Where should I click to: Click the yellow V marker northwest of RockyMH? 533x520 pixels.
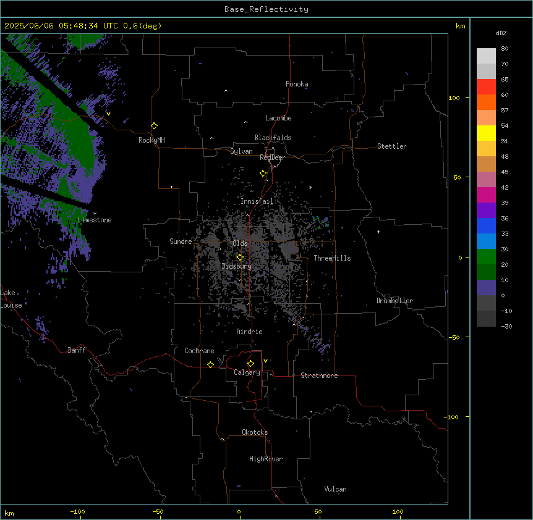click(x=108, y=114)
